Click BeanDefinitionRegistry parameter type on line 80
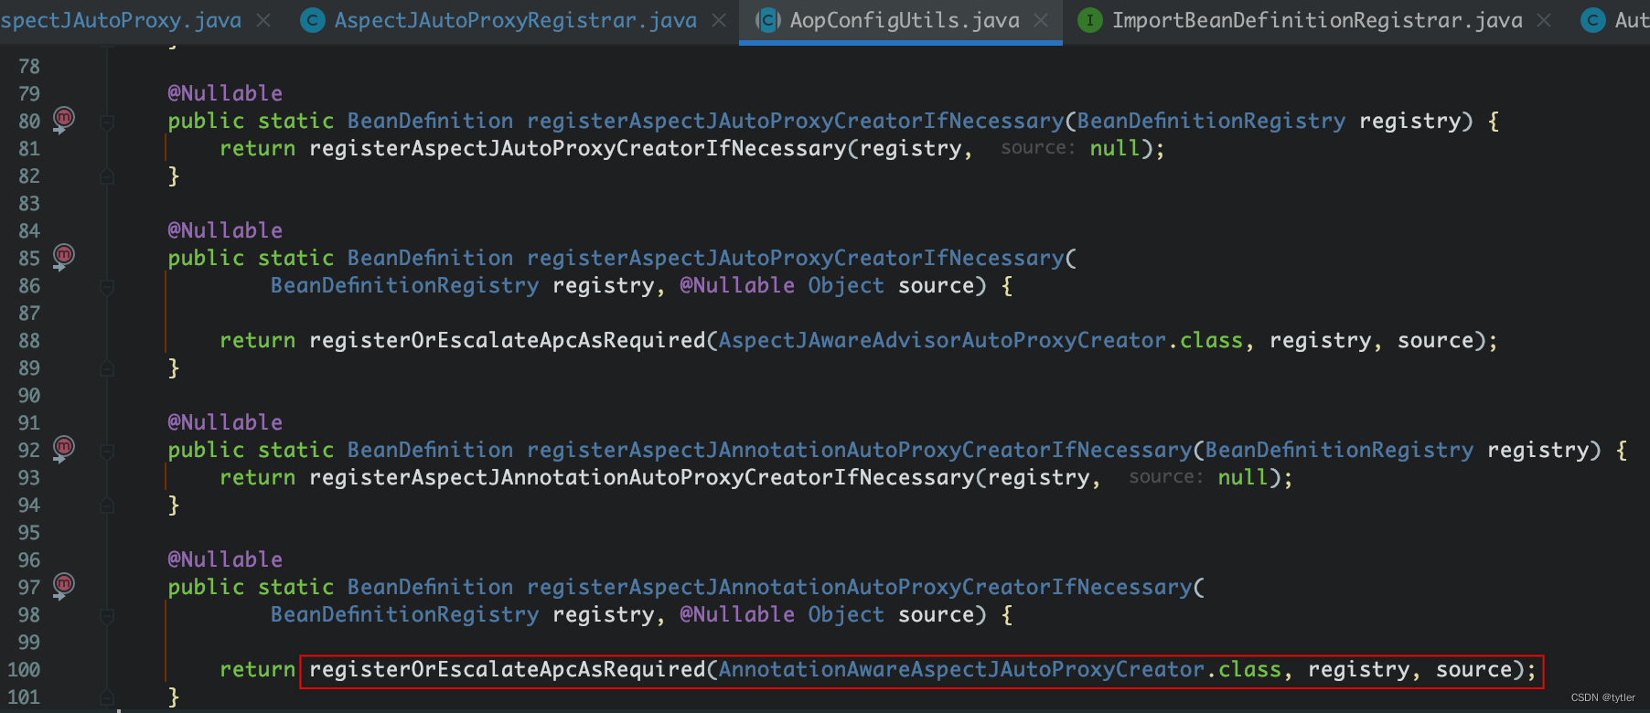 pos(1211,121)
